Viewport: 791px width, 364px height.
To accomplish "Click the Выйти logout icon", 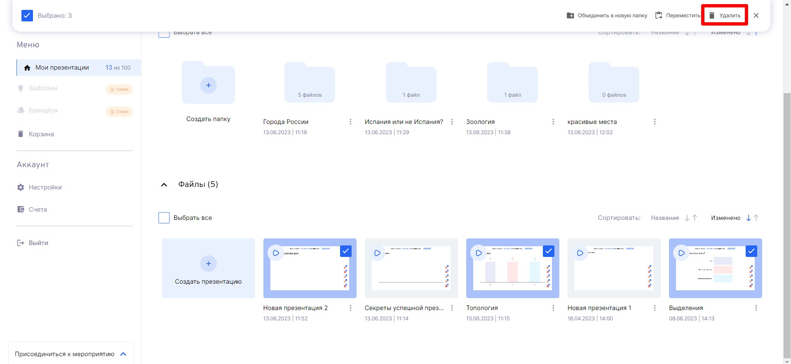I will click(20, 243).
